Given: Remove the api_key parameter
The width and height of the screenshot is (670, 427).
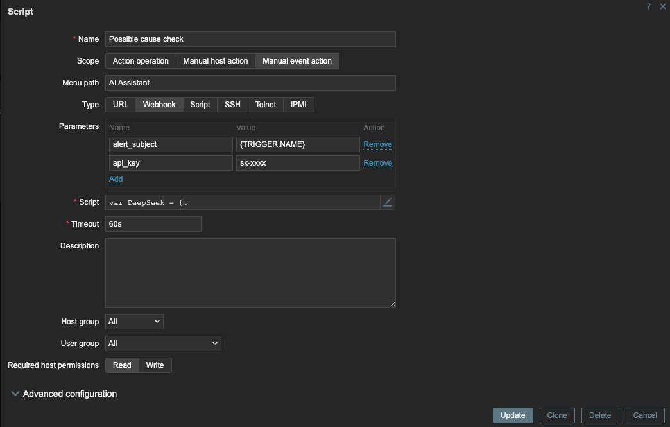Looking at the screenshot, I should click(377, 163).
